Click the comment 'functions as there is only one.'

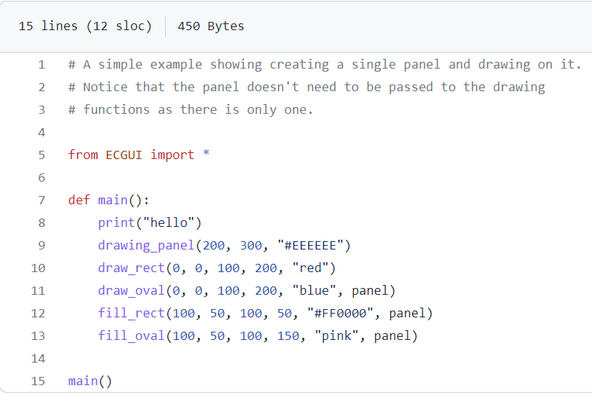tap(198, 110)
